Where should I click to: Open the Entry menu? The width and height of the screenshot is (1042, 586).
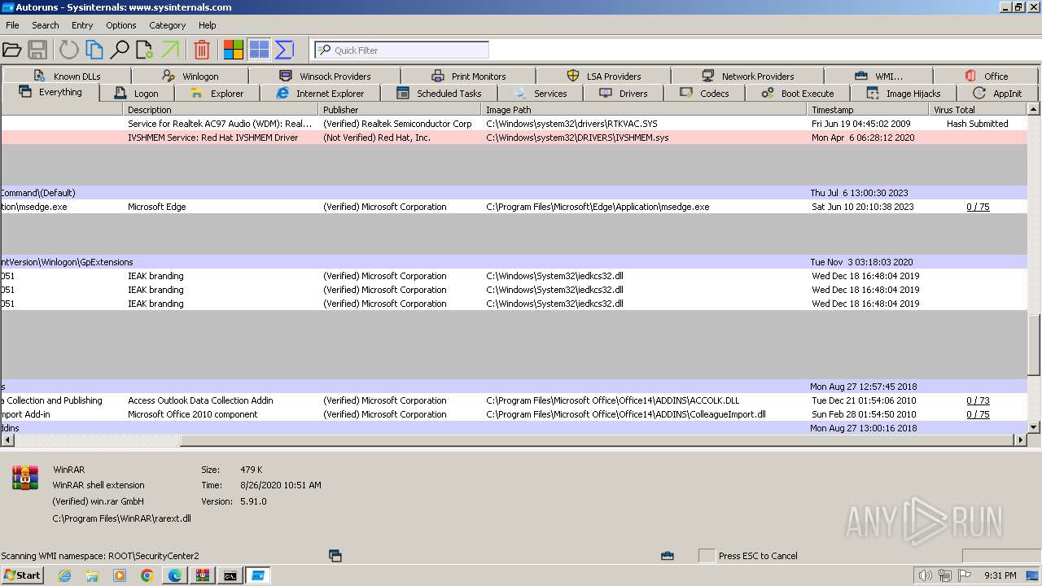click(82, 25)
